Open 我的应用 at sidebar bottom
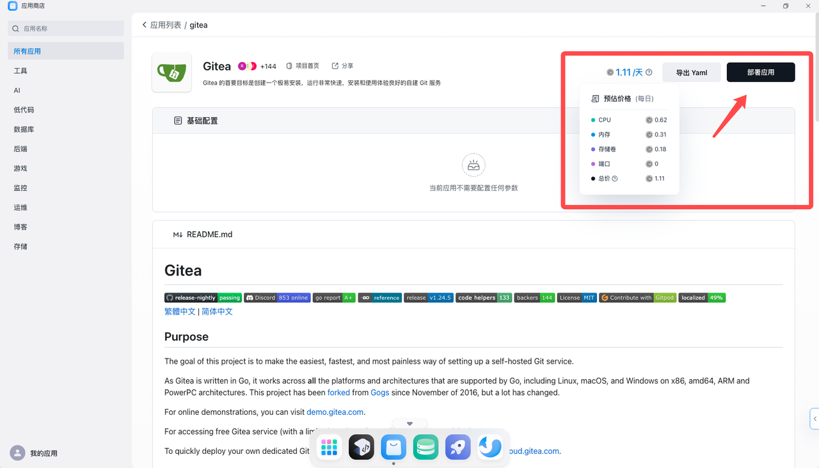 44,453
